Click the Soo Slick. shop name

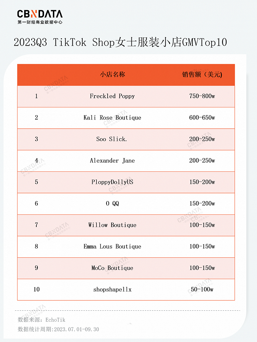(x=112, y=139)
